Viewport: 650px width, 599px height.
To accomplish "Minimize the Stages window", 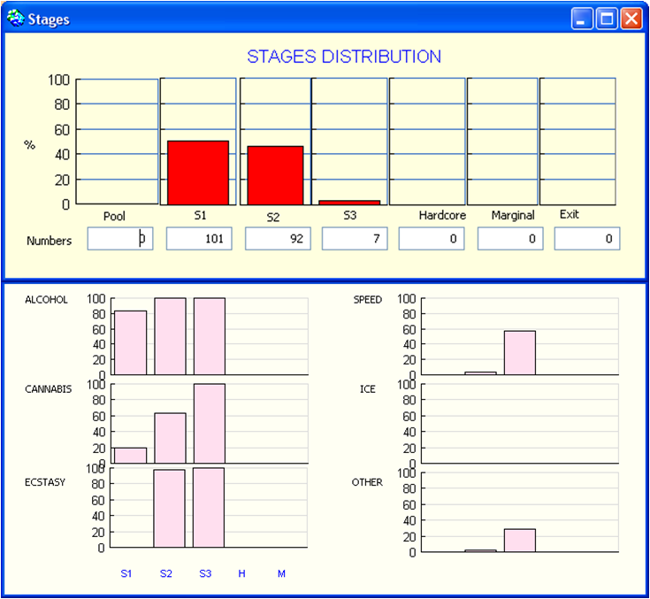I will [x=582, y=19].
